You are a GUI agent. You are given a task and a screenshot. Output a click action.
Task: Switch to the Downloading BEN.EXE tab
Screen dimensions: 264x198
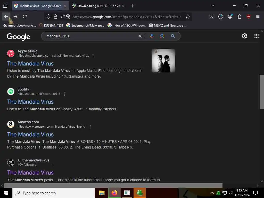[98, 6]
